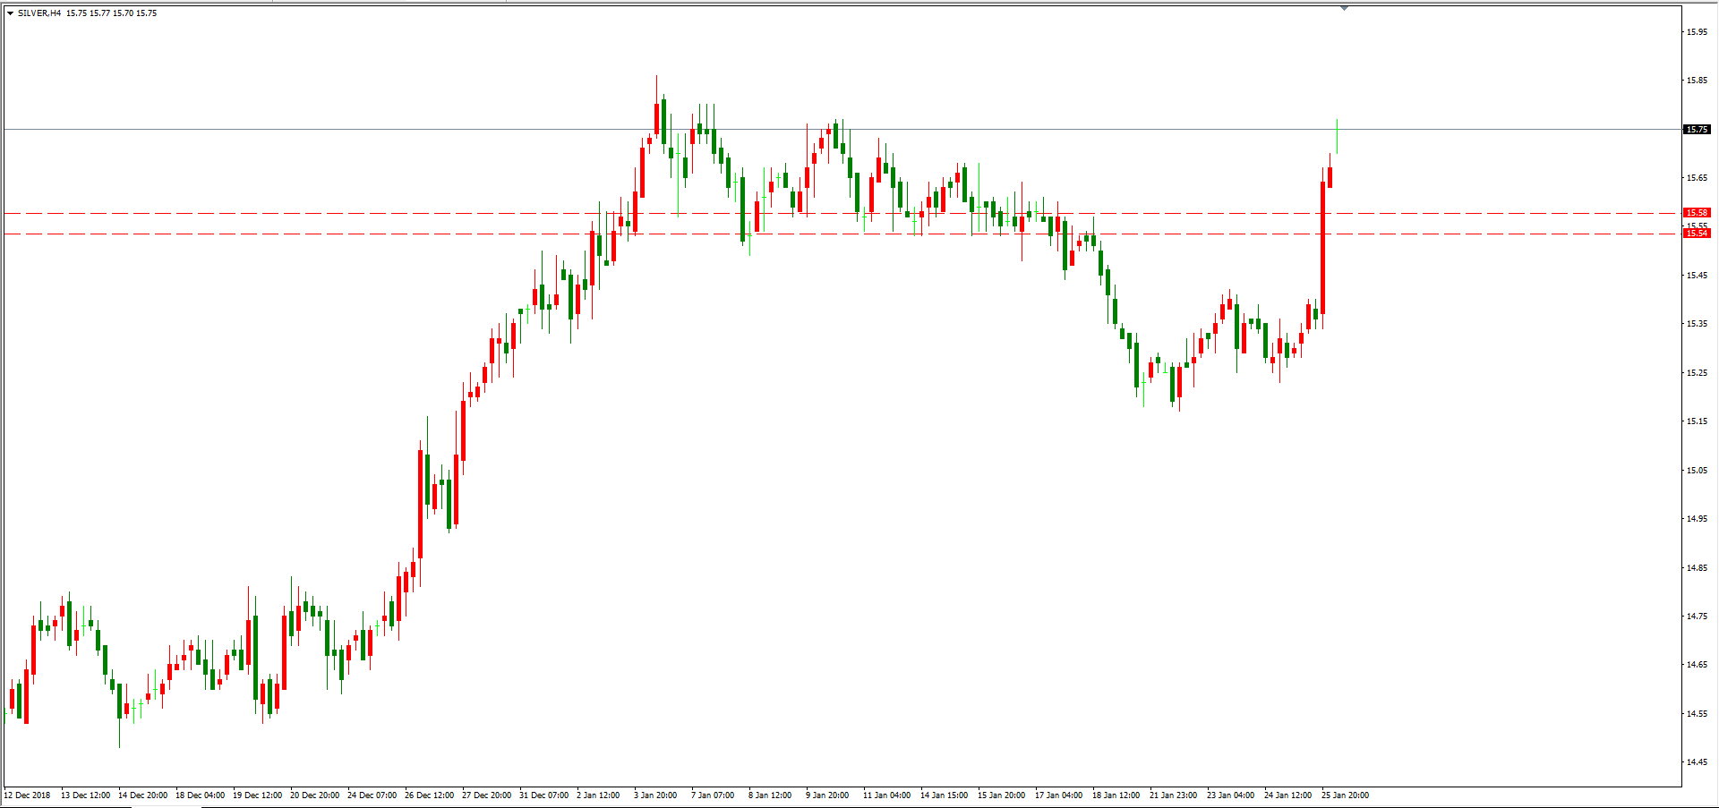Click the 14.75 price scale value

click(1697, 617)
